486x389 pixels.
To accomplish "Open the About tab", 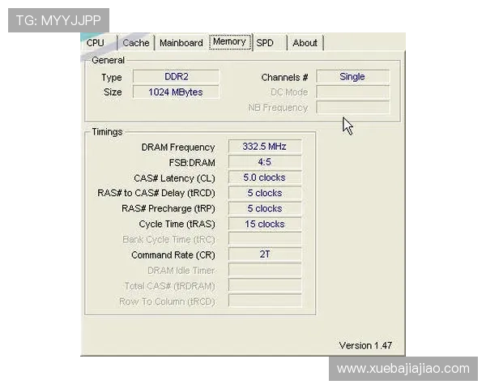I will click(x=305, y=43).
